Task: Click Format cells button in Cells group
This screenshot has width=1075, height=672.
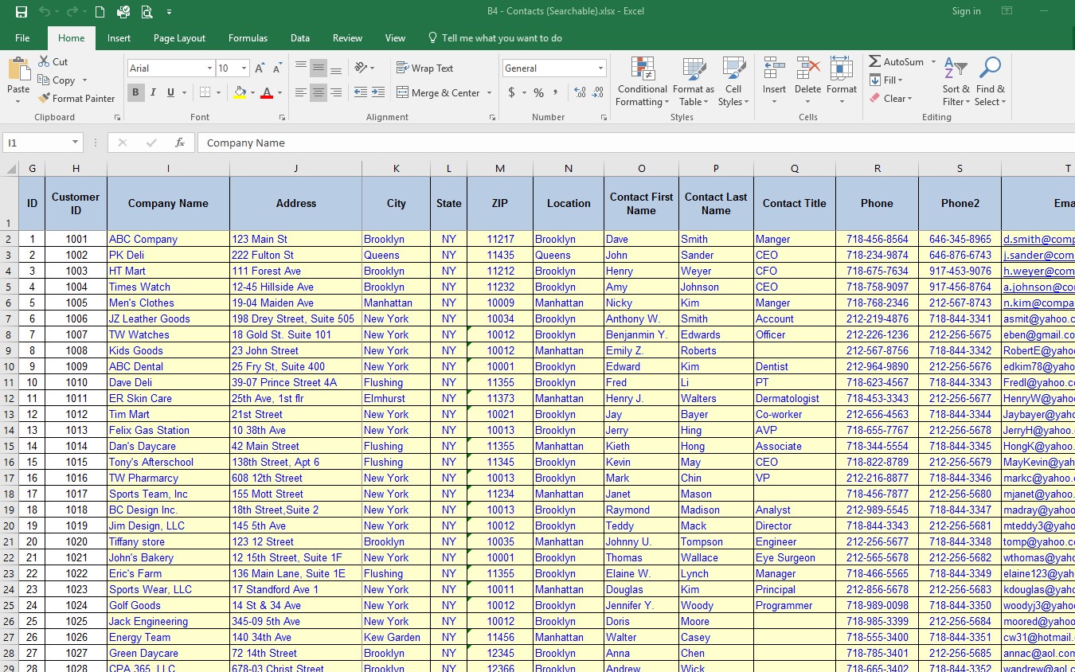Action: pyautogui.click(x=841, y=81)
